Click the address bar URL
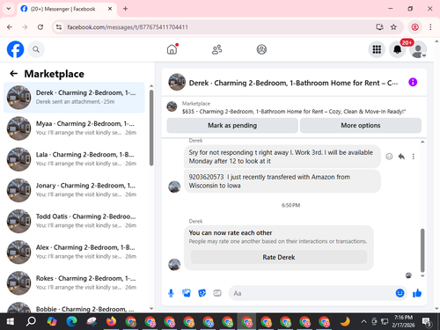The image size is (440, 330). [128, 27]
